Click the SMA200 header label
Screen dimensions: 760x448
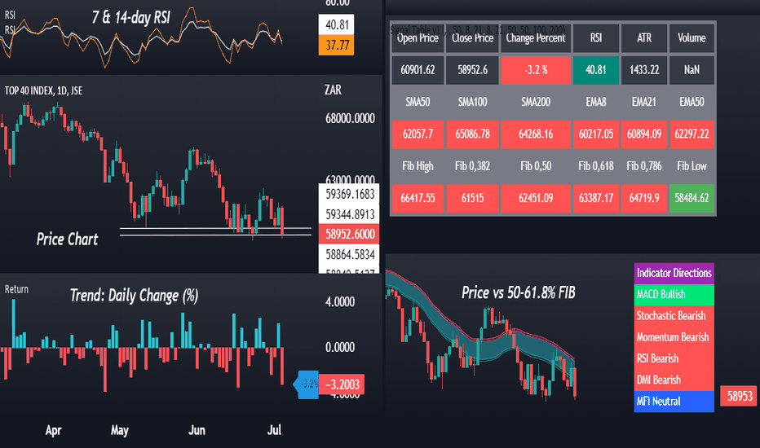coord(536,102)
